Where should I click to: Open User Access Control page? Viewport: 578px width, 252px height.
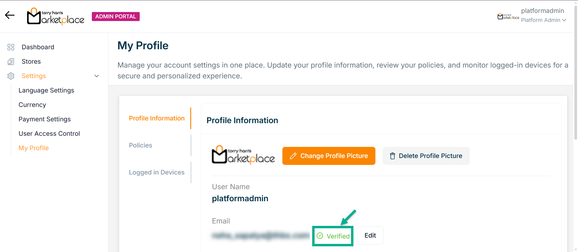click(x=49, y=134)
